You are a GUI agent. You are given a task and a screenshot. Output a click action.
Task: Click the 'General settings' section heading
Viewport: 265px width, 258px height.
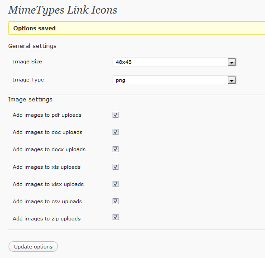(32, 46)
